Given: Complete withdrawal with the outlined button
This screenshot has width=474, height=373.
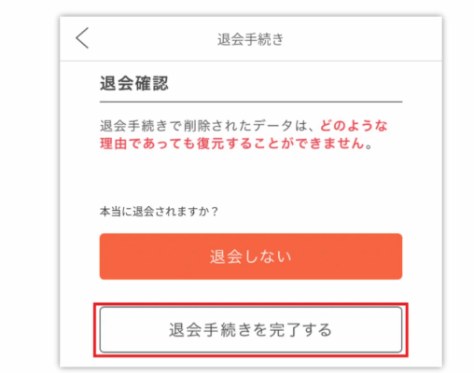Looking at the screenshot, I should point(251,330).
